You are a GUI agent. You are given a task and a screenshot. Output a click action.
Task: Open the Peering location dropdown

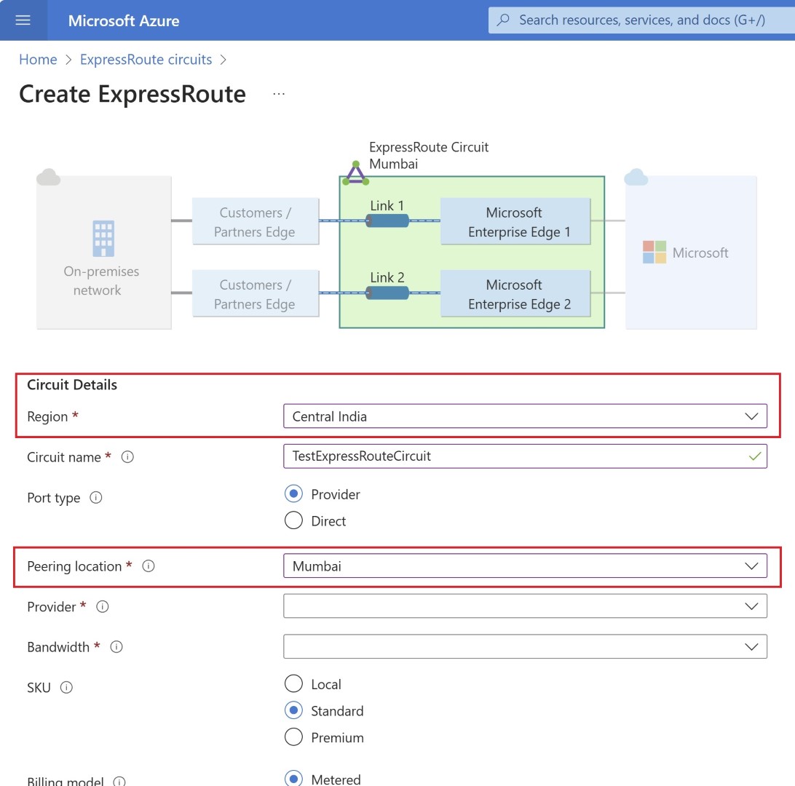tap(526, 565)
